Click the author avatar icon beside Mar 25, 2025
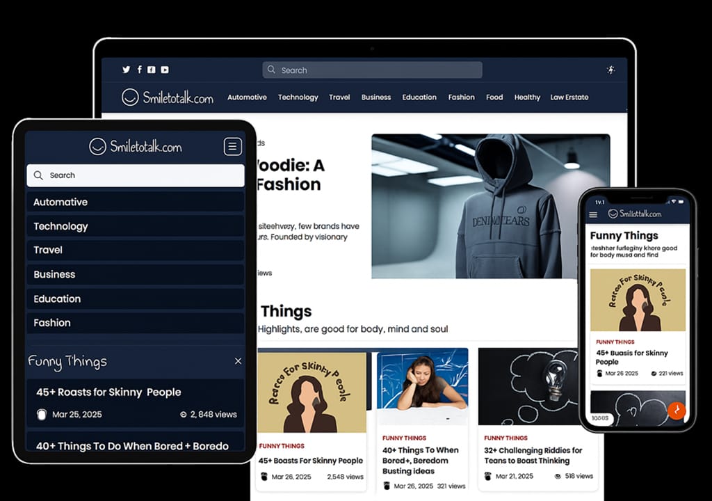 (x=41, y=414)
